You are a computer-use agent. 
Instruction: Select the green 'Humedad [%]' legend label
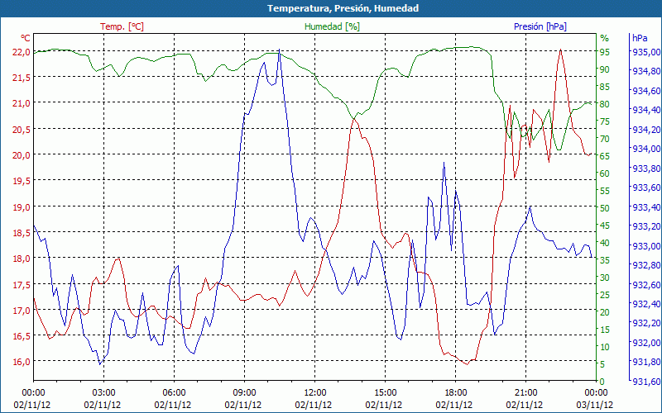[332, 26]
